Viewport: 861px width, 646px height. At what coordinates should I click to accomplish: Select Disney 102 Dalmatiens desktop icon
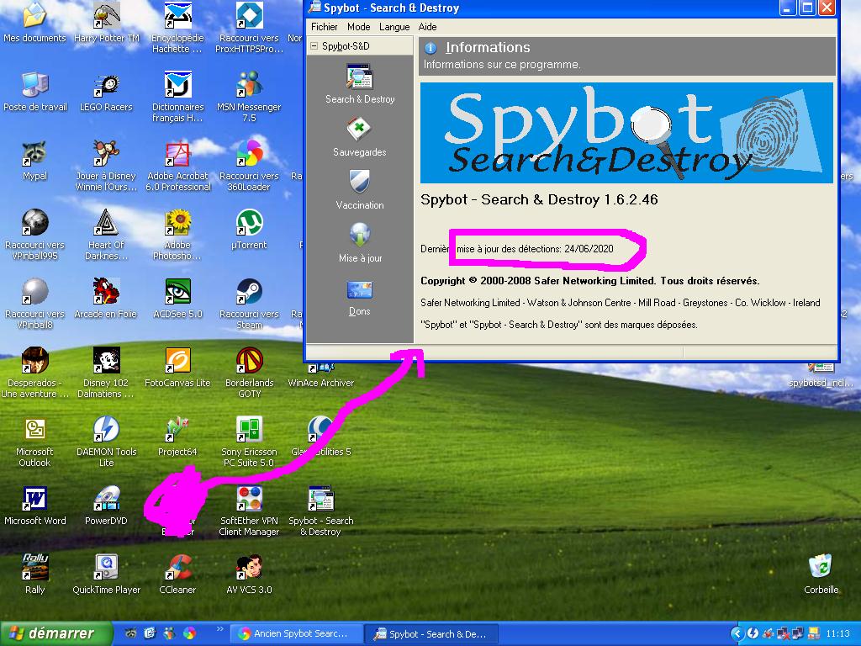click(x=106, y=373)
